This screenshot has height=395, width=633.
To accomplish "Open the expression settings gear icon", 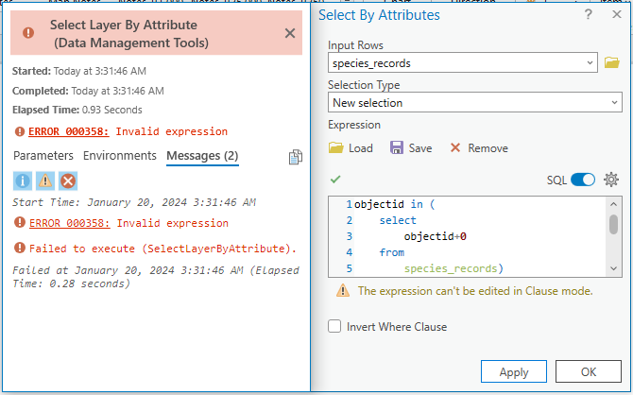I will [x=611, y=180].
